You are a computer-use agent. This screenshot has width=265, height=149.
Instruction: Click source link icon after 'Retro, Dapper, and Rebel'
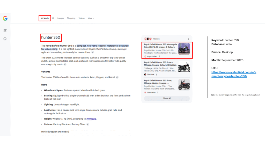tap(117, 77)
